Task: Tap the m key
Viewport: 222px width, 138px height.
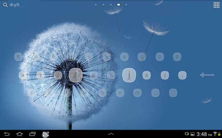Action: point(137,93)
